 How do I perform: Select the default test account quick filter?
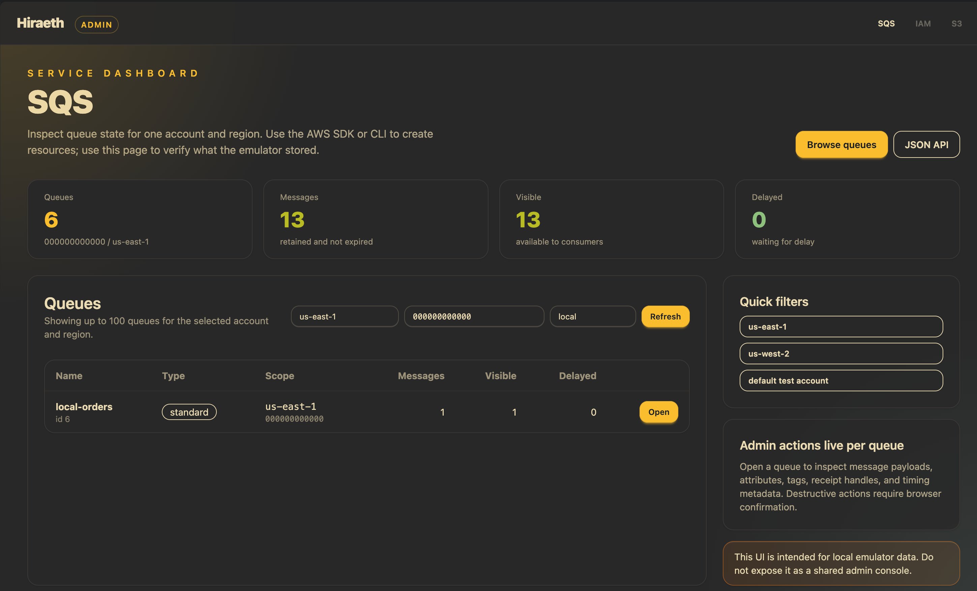pos(841,381)
